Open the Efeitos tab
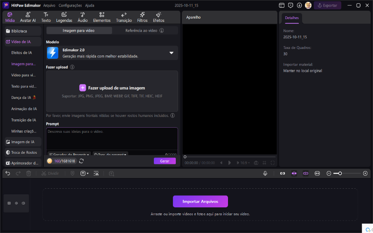 pyautogui.click(x=159, y=17)
